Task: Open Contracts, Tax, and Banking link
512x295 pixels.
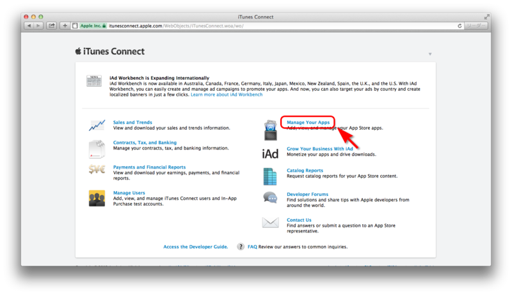Action: click(145, 142)
